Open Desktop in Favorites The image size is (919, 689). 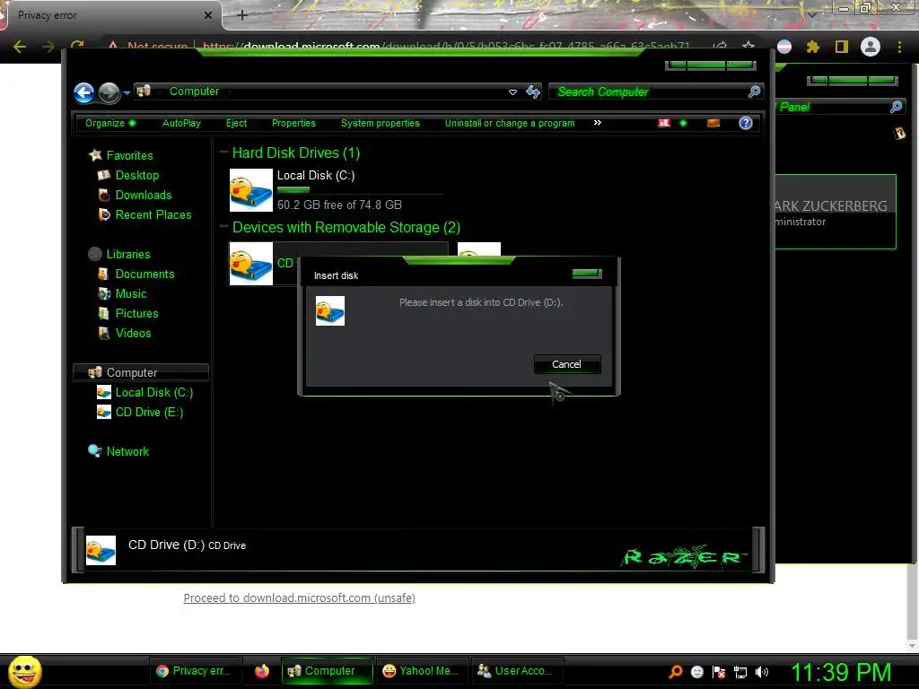(x=137, y=175)
